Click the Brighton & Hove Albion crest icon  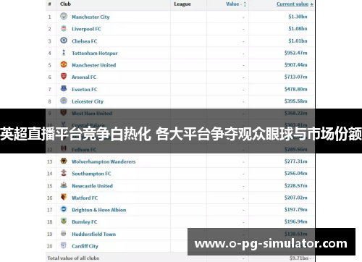64,209
